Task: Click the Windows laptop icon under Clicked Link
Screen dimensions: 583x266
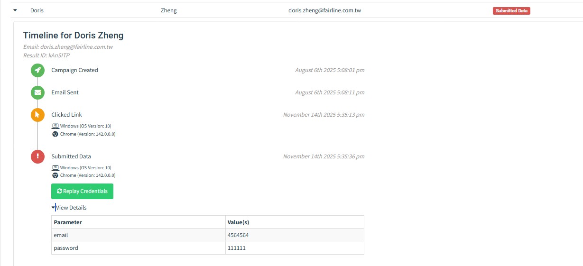Action: 55,126
